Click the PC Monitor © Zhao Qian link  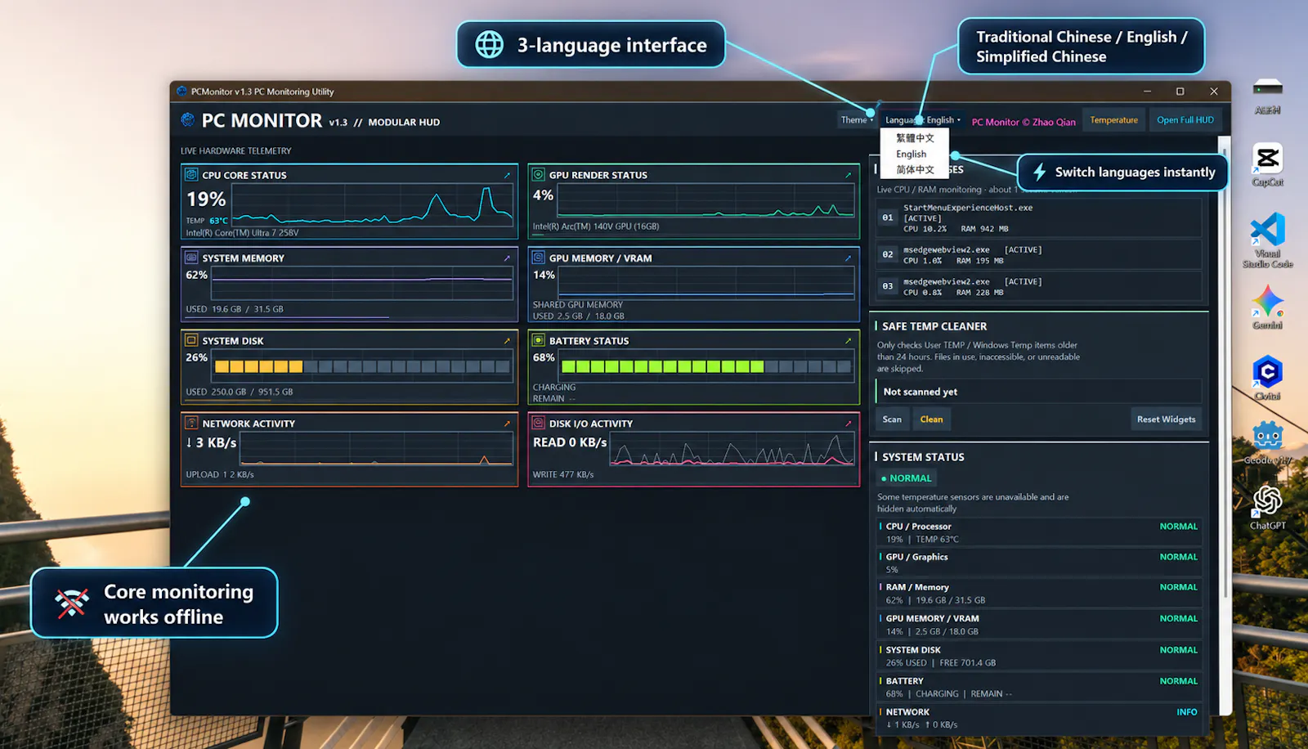click(x=1024, y=122)
